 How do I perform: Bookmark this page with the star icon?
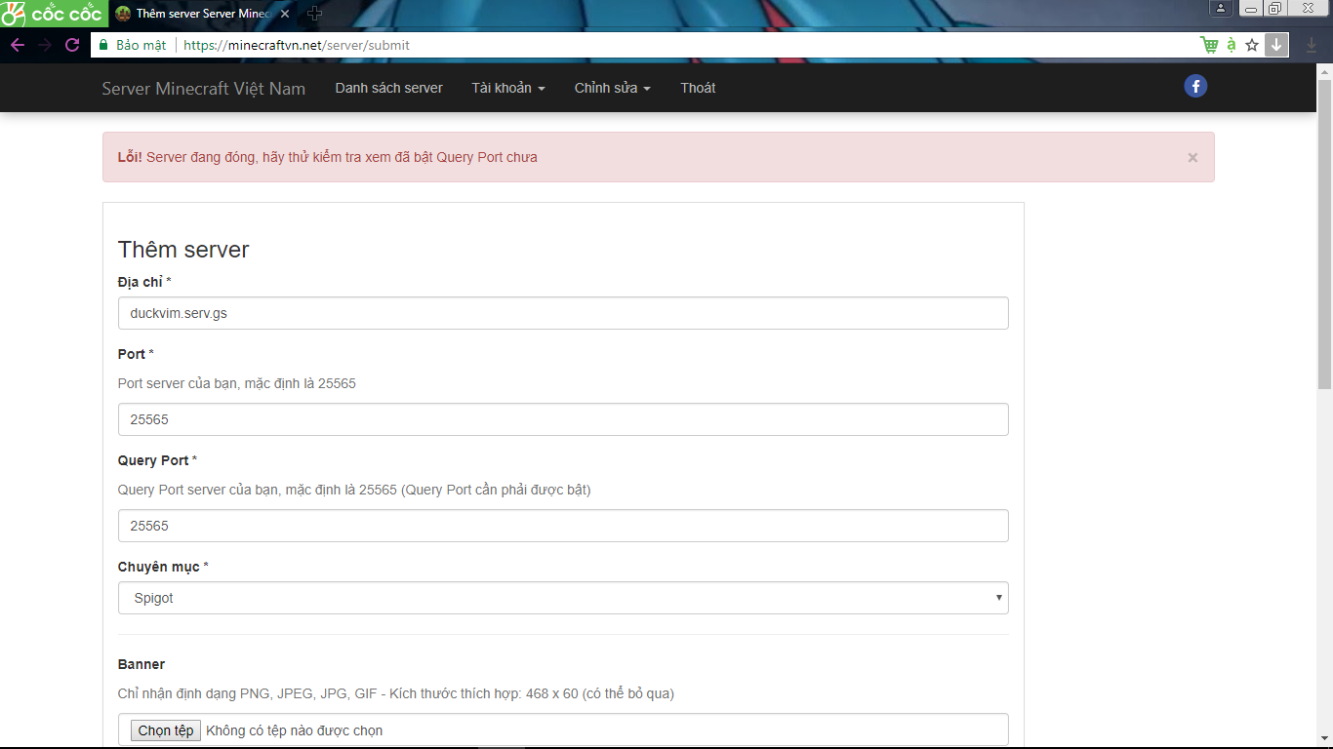[1253, 45]
